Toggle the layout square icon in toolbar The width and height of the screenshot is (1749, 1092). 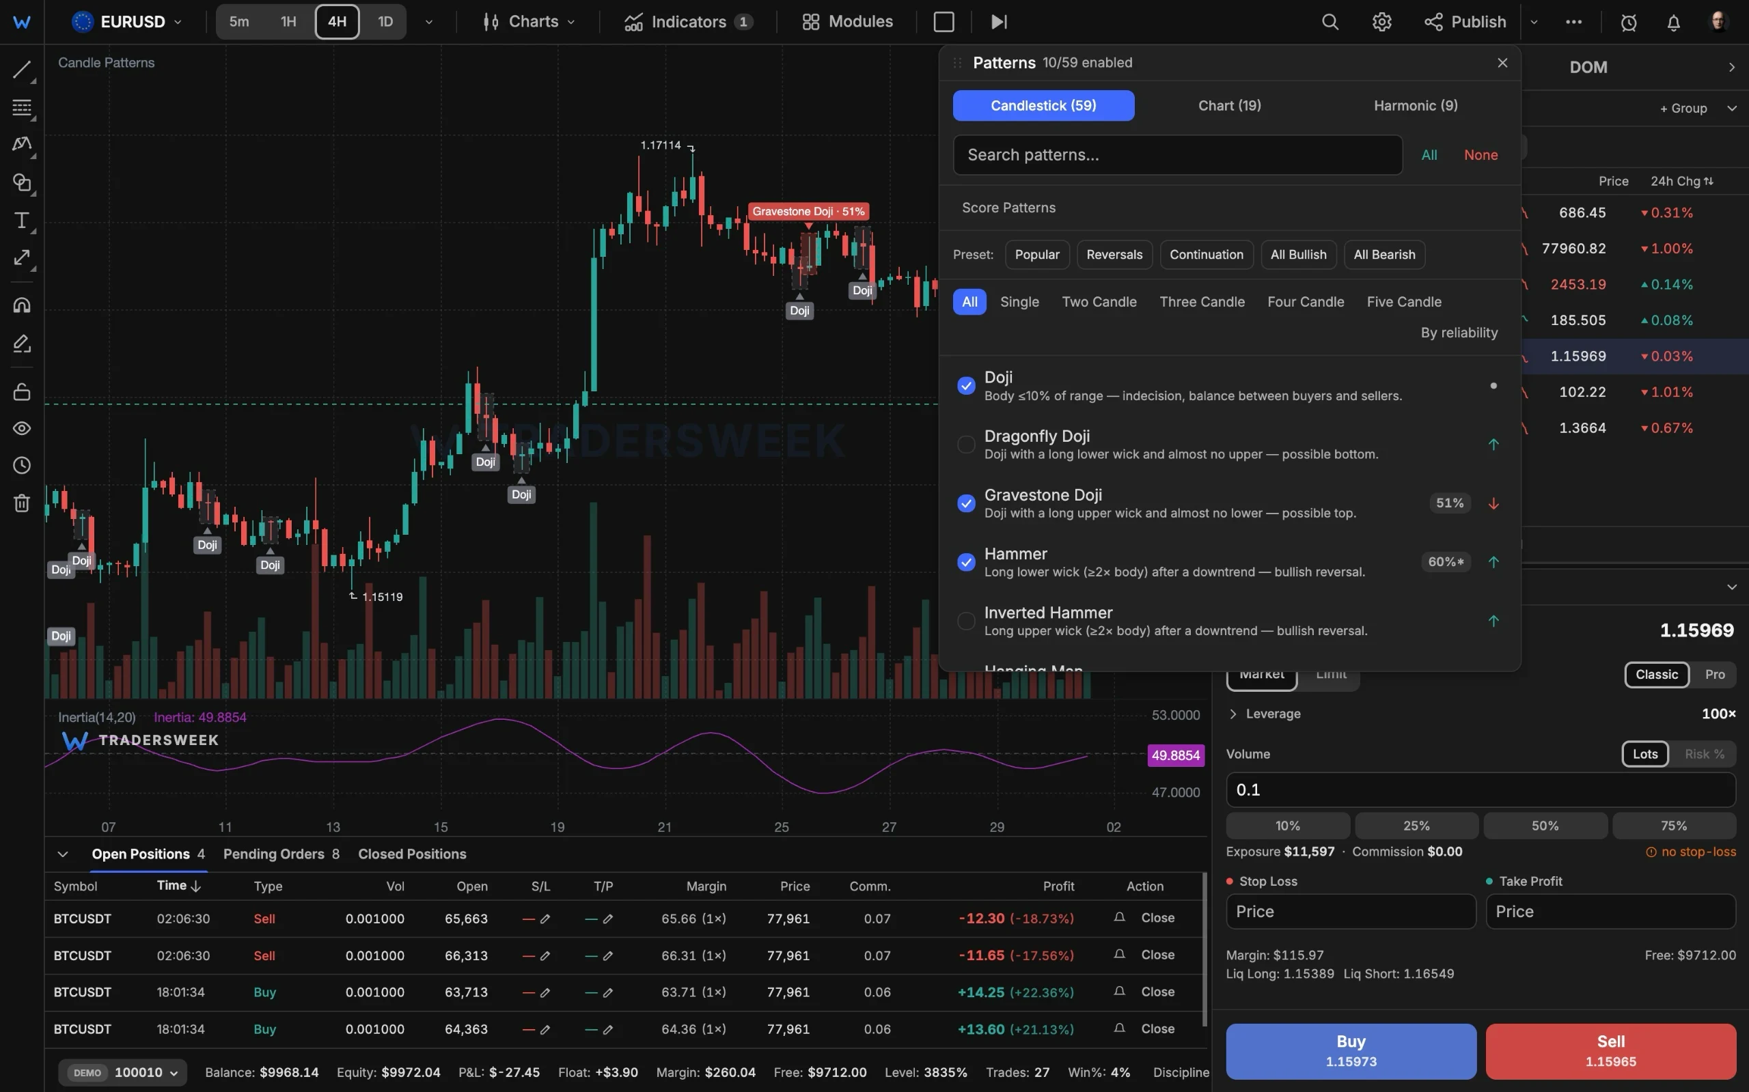click(x=944, y=22)
